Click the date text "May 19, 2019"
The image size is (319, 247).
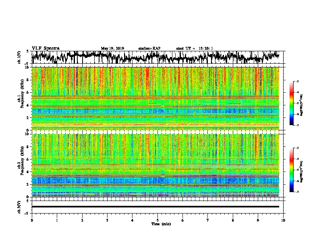point(112,48)
